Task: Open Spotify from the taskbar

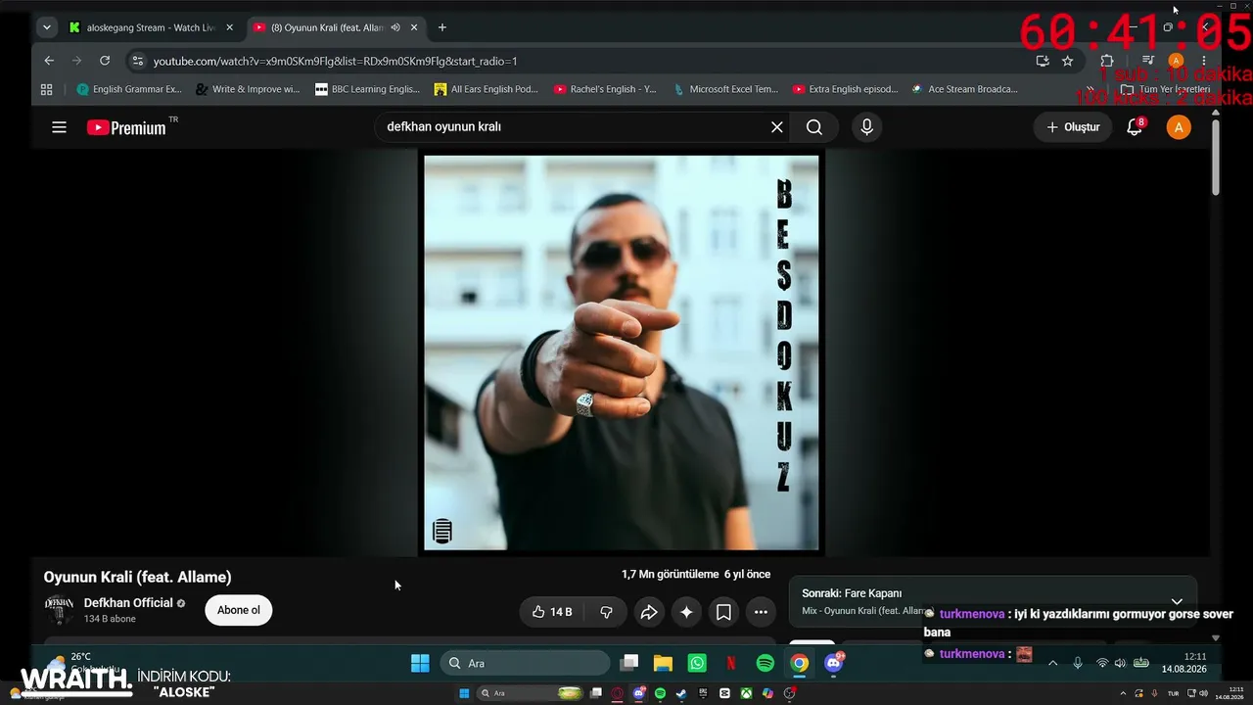Action: [766, 663]
